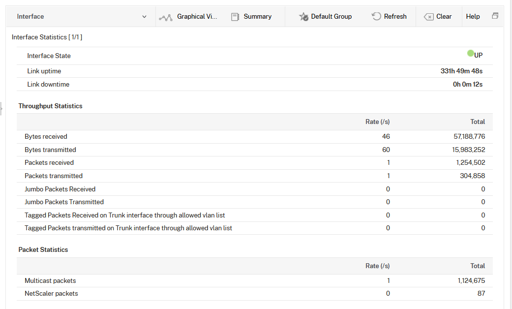Click Rate (/s) header under Throughput Statistics
Viewport: 512px width, 309px height.
(377, 122)
